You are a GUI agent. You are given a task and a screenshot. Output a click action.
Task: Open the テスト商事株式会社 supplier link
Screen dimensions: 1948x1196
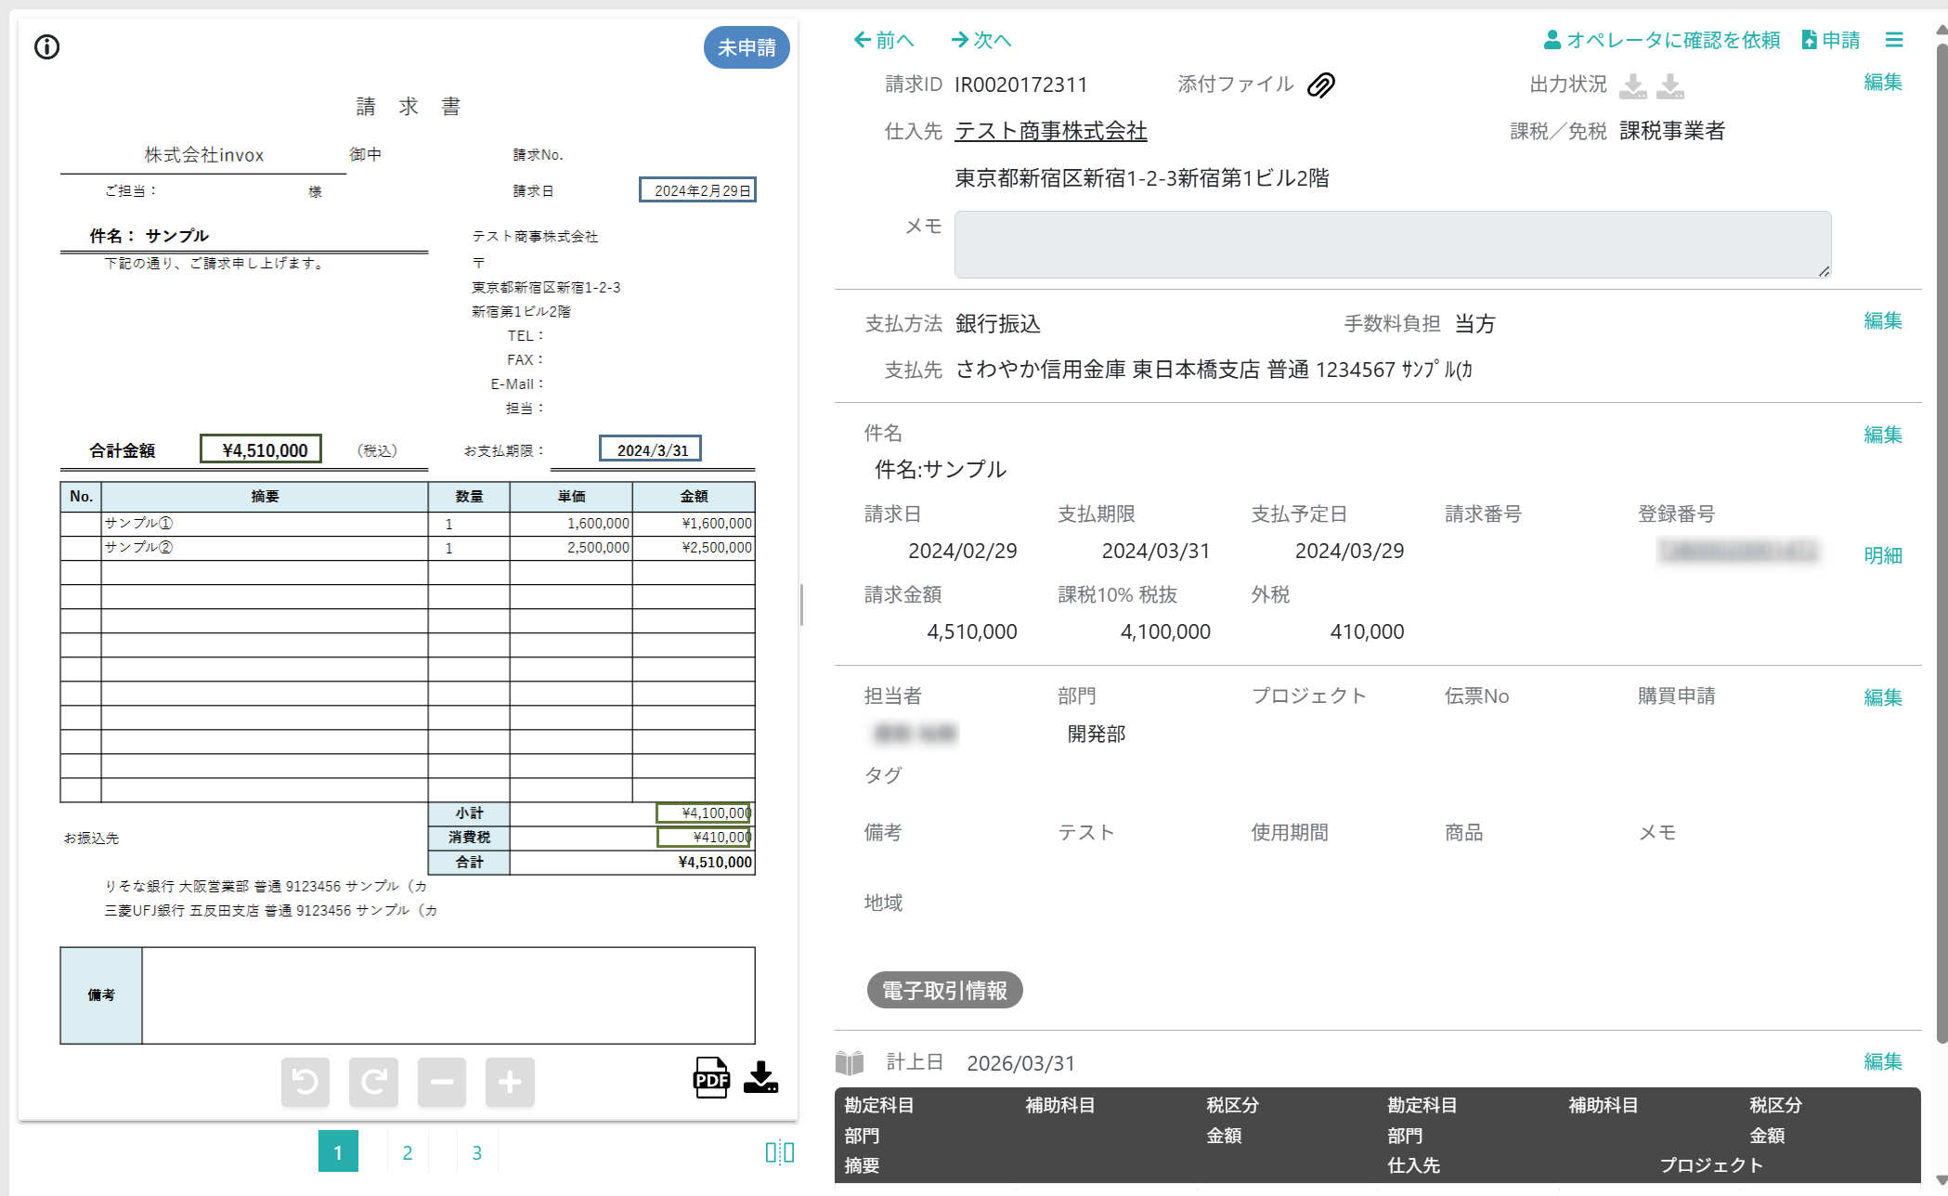pyautogui.click(x=1050, y=131)
